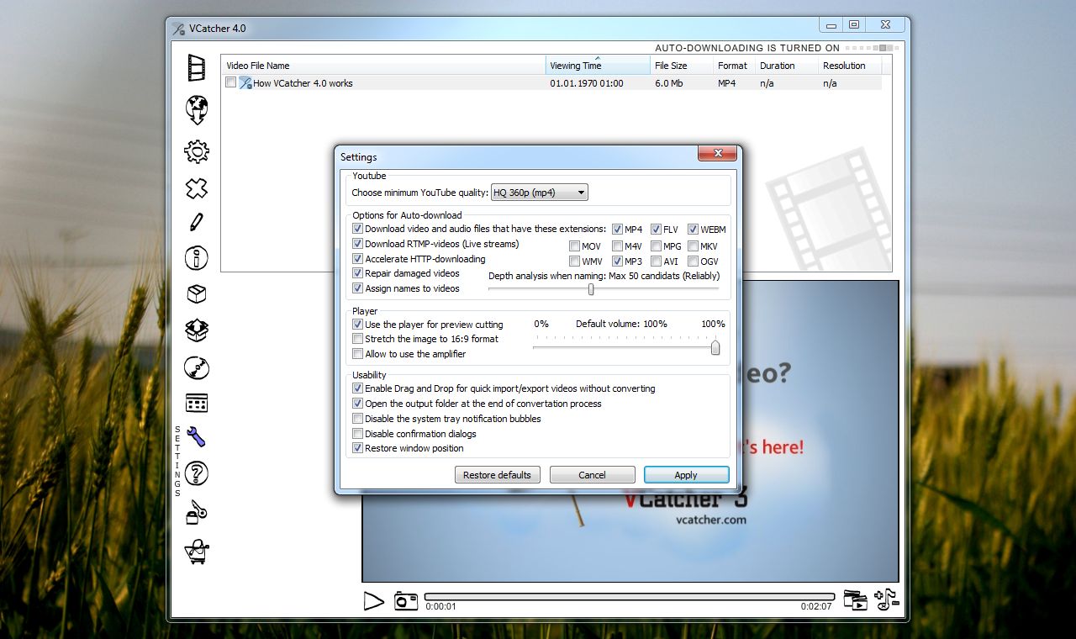This screenshot has height=639, width=1076.
Task: Click the disc icon in sidebar
Action: tap(197, 367)
